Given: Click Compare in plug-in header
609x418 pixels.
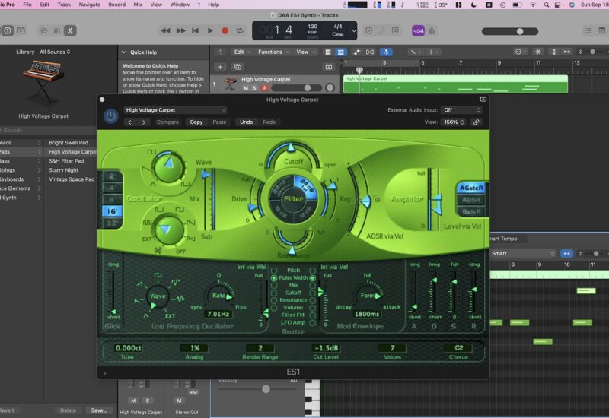Looking at the screenshot, I should [167, 122].
